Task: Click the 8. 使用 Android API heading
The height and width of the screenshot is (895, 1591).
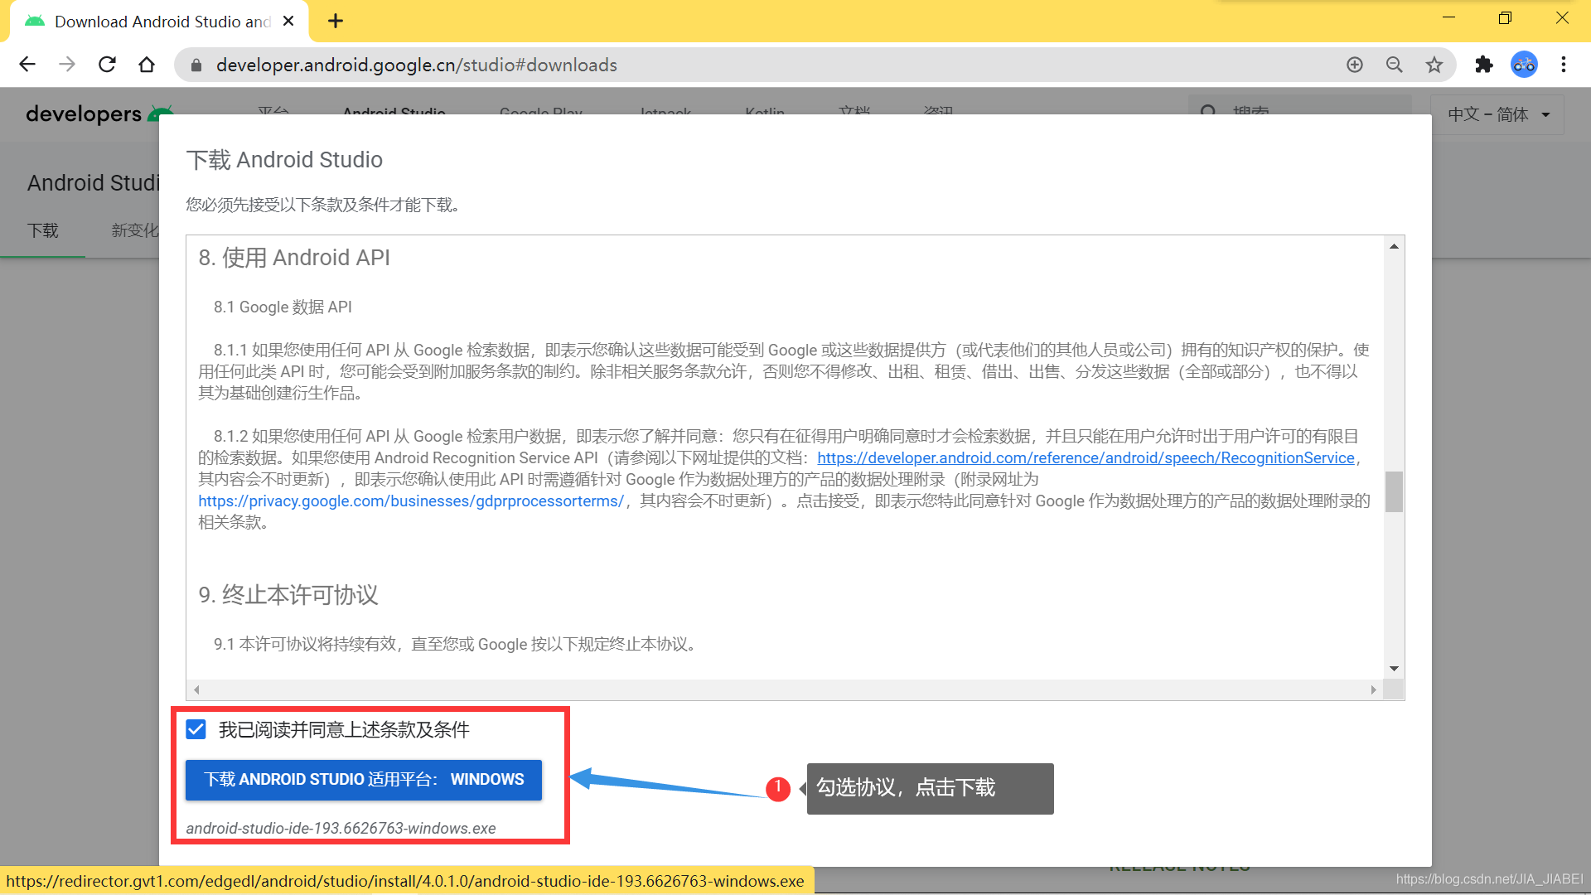Action: pos(294,258)
